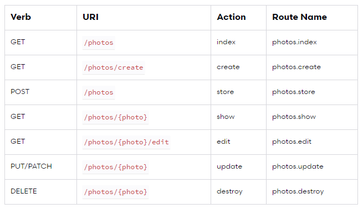Select the photos.create route name

pos(296,67)
